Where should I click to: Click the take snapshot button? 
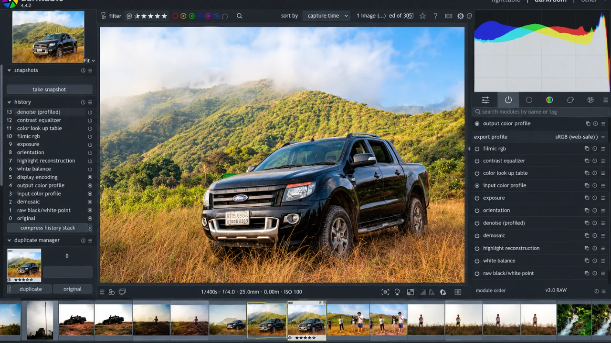pos(49,90)
